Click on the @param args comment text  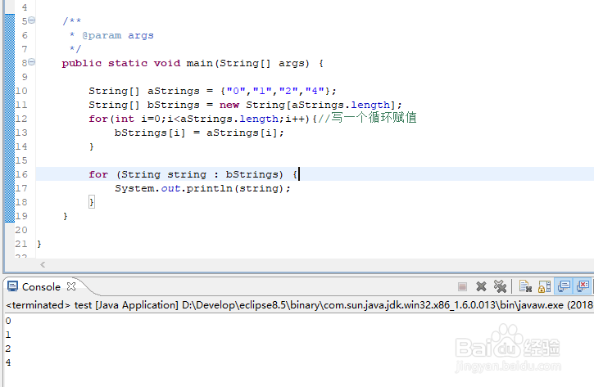click(x=118, y=35)
